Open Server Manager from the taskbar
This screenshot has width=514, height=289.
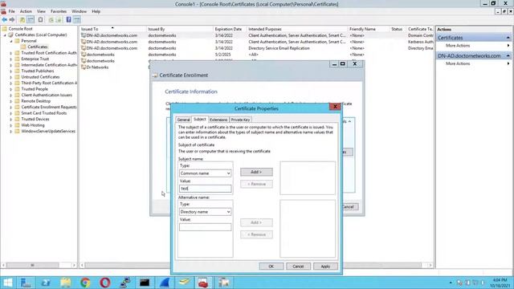[26, 283]
